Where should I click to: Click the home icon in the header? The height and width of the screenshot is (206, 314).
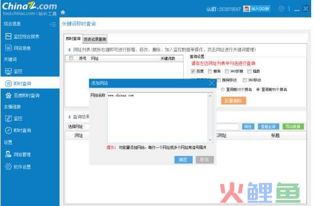tap(63, 12)
